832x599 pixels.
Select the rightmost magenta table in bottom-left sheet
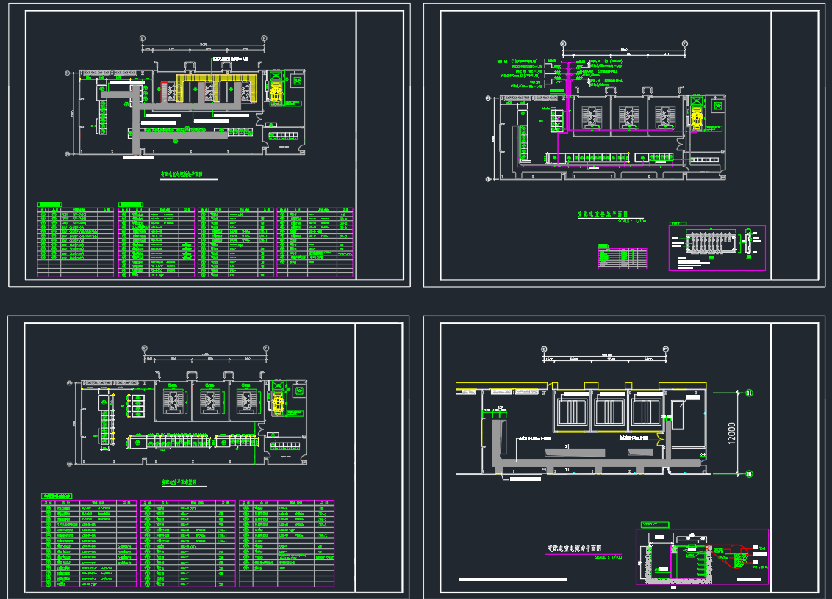click(287, 543)
